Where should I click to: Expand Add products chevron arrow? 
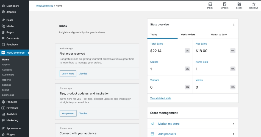tap(233, 134)
